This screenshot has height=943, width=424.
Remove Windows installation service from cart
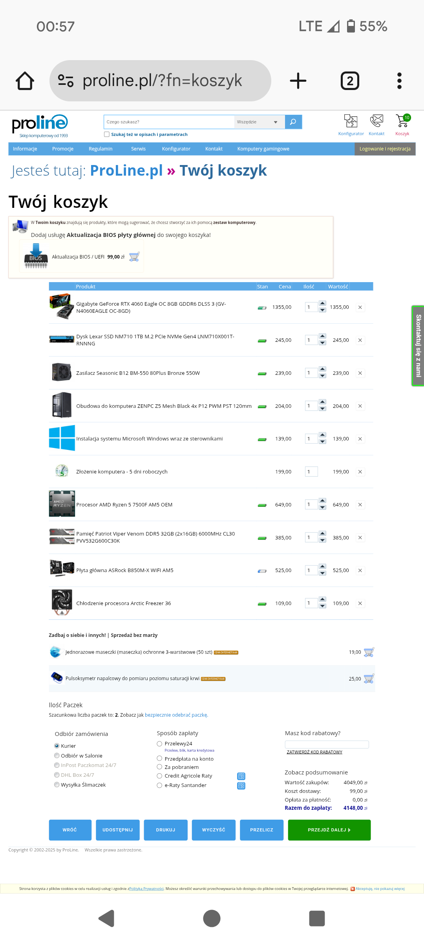click(360, 439)
